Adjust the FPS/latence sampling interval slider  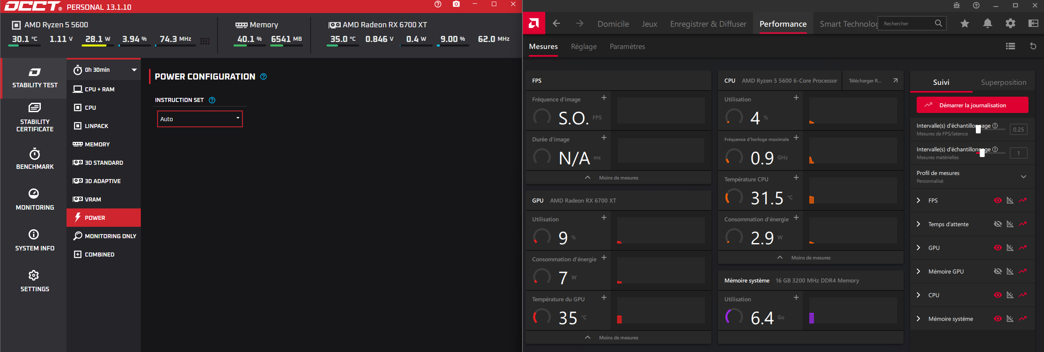(x=978, y=129)
